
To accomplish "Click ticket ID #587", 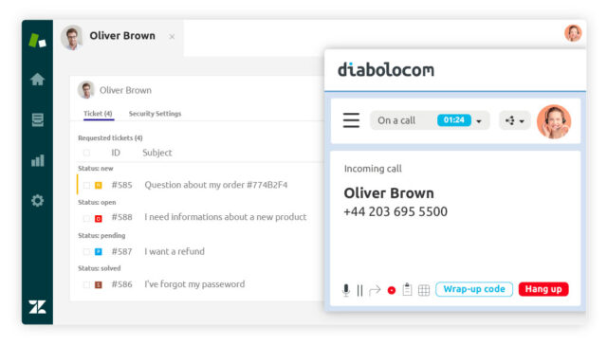I will [122, 252].
